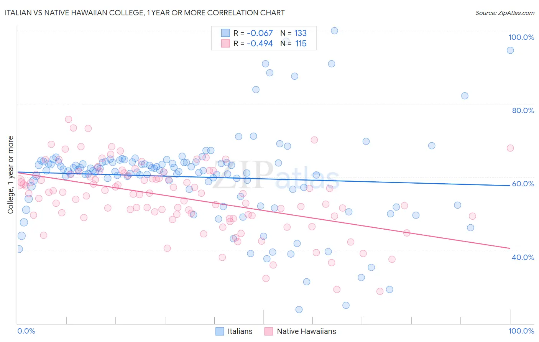Click the 40.0% y-axis label
The image size is (539, 342).
523,257
